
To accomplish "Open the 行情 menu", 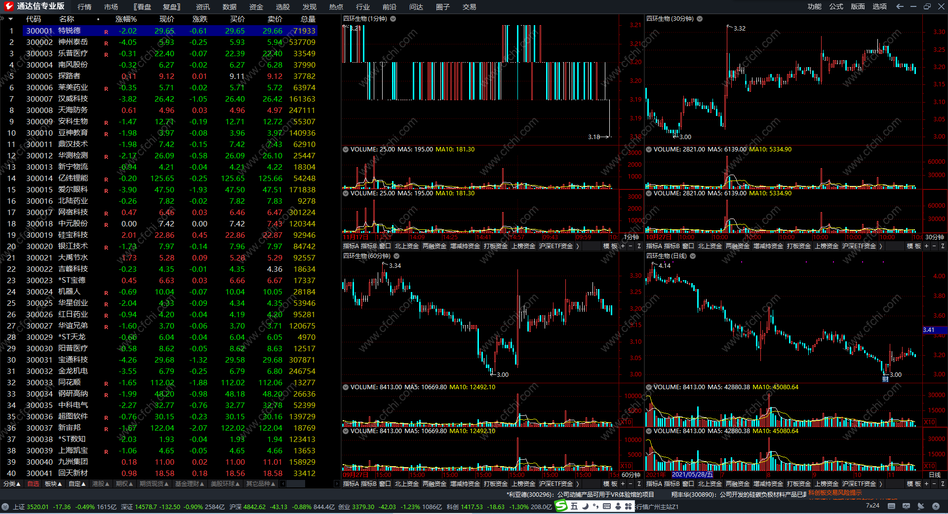I will pos(84,7).
